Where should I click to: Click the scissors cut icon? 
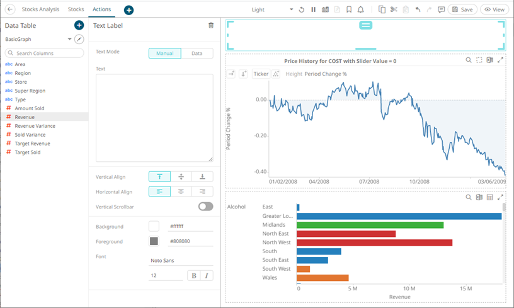pyautogui.click(x=394, y=9)
